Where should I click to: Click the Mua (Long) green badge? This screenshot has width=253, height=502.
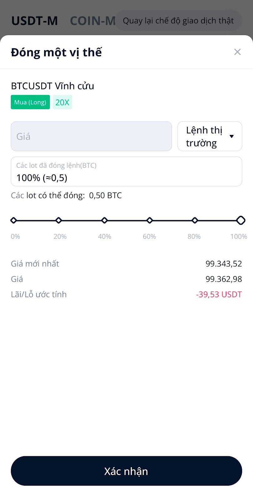coord(30,102)
